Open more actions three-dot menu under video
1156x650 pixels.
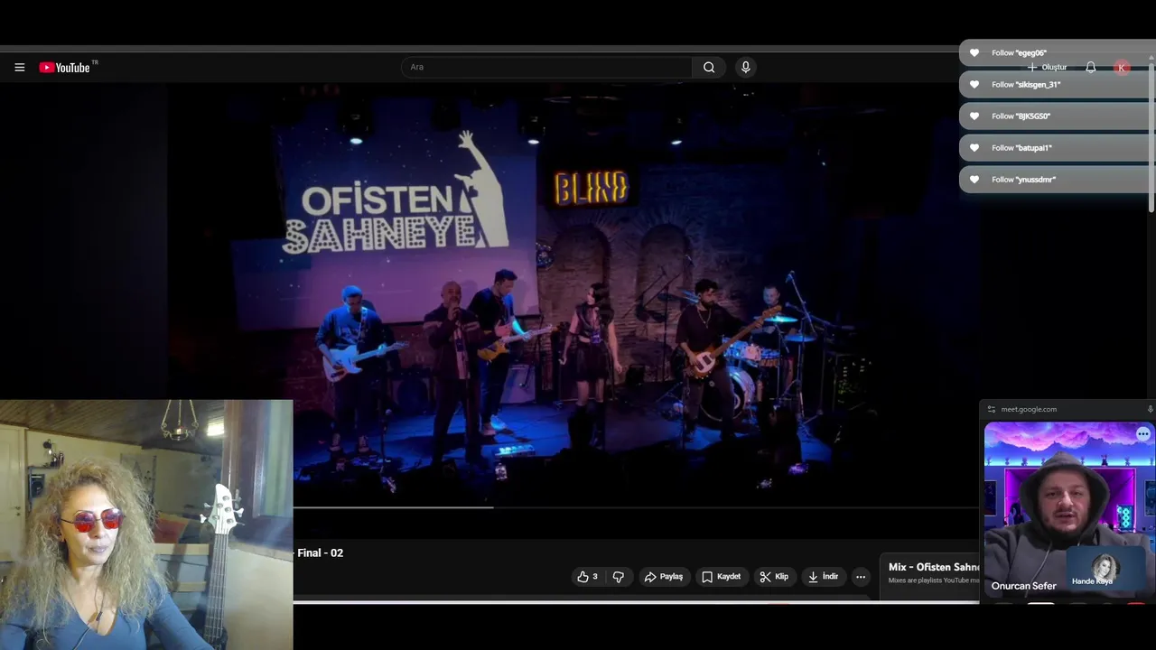click(x=861, y=576)
